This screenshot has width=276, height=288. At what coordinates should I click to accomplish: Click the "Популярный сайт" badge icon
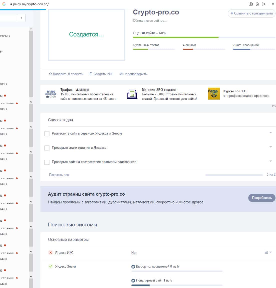pos(133,281)
